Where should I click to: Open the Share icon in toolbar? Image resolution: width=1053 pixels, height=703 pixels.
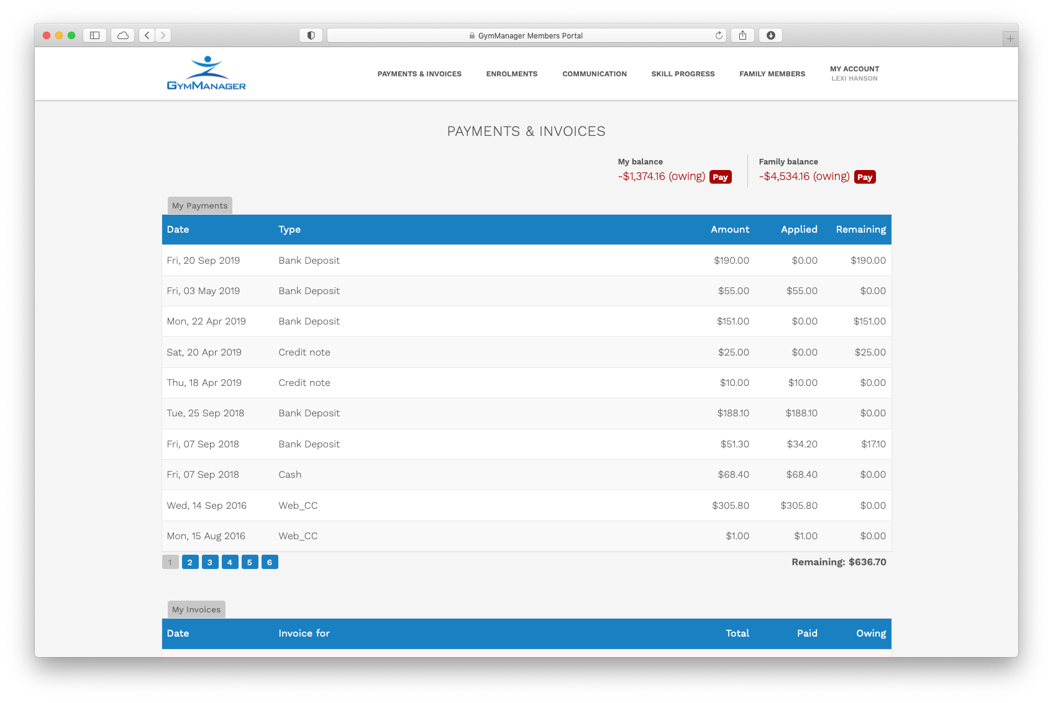point(742,35)
